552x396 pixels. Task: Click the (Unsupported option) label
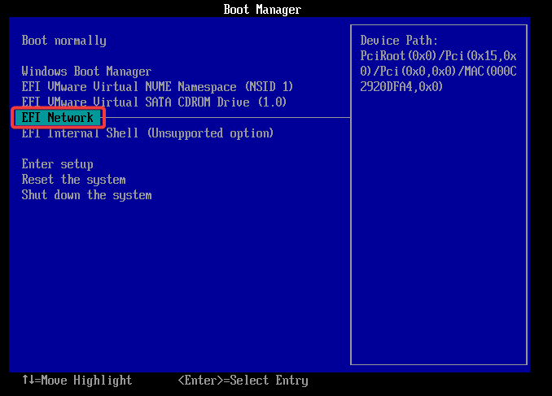pyautogui.click(x=210, y=133)
